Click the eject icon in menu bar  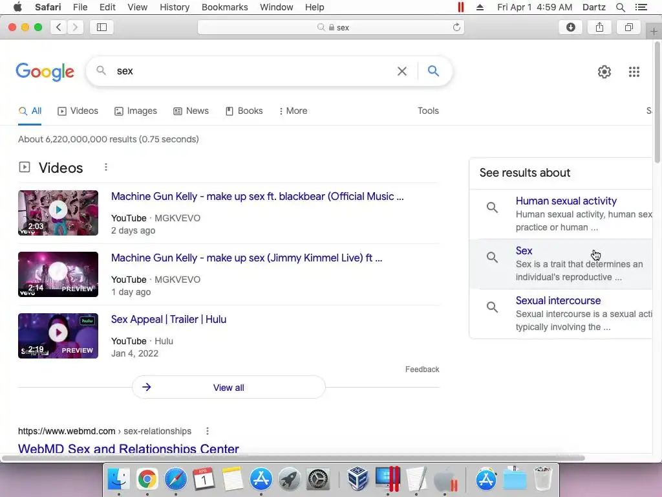480,7
